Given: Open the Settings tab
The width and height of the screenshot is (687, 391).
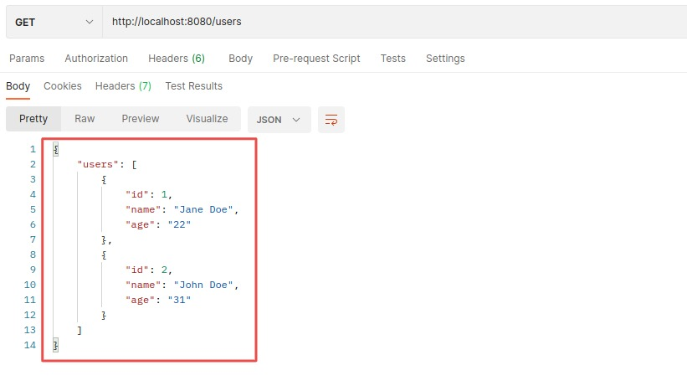Looking at the screenshot, I should pyautogui.click(x=445, y=59).
